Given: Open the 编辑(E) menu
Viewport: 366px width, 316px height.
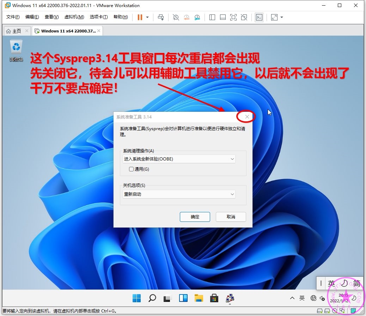Looking at the screenshot, I should point(32,17).
